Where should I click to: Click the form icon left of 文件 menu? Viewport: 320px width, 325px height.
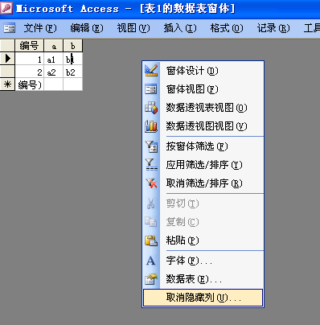coord(9,28)
